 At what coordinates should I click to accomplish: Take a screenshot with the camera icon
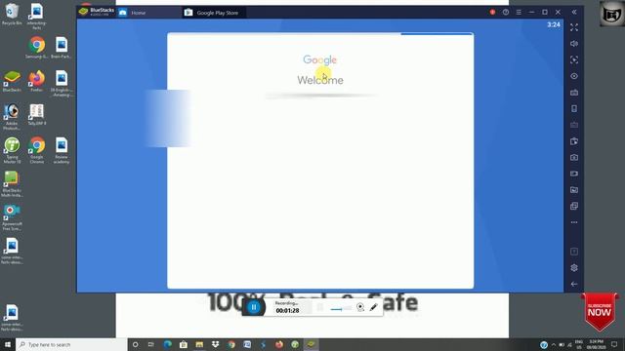coord(574,158)
